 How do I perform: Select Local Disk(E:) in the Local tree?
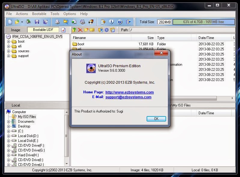click(28, 141)
